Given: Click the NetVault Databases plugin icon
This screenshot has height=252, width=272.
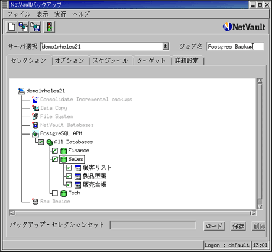Looking at the screenshot, I should pyautogui.click(x=35, y=125).
